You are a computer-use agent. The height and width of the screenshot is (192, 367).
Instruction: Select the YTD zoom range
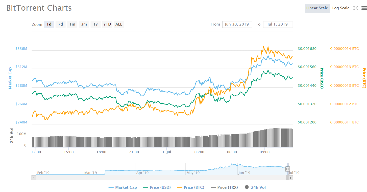point(107,24)
